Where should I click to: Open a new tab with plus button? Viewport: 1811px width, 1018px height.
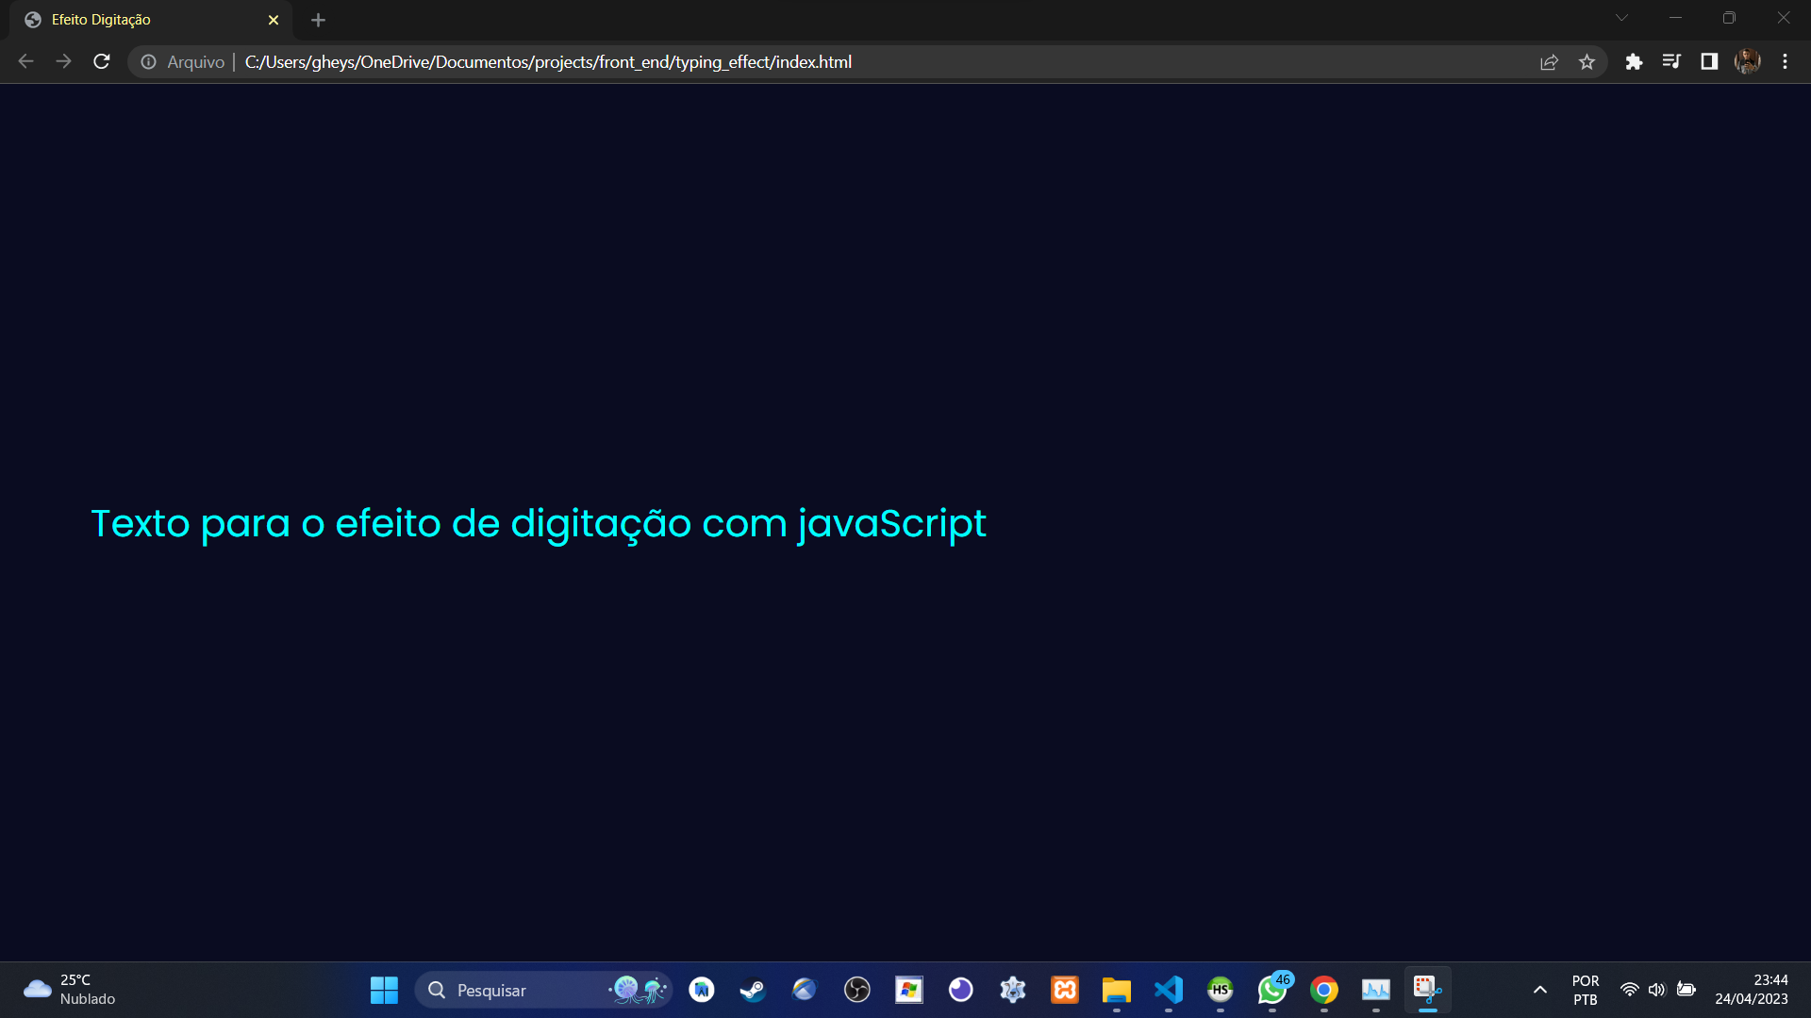318,20
